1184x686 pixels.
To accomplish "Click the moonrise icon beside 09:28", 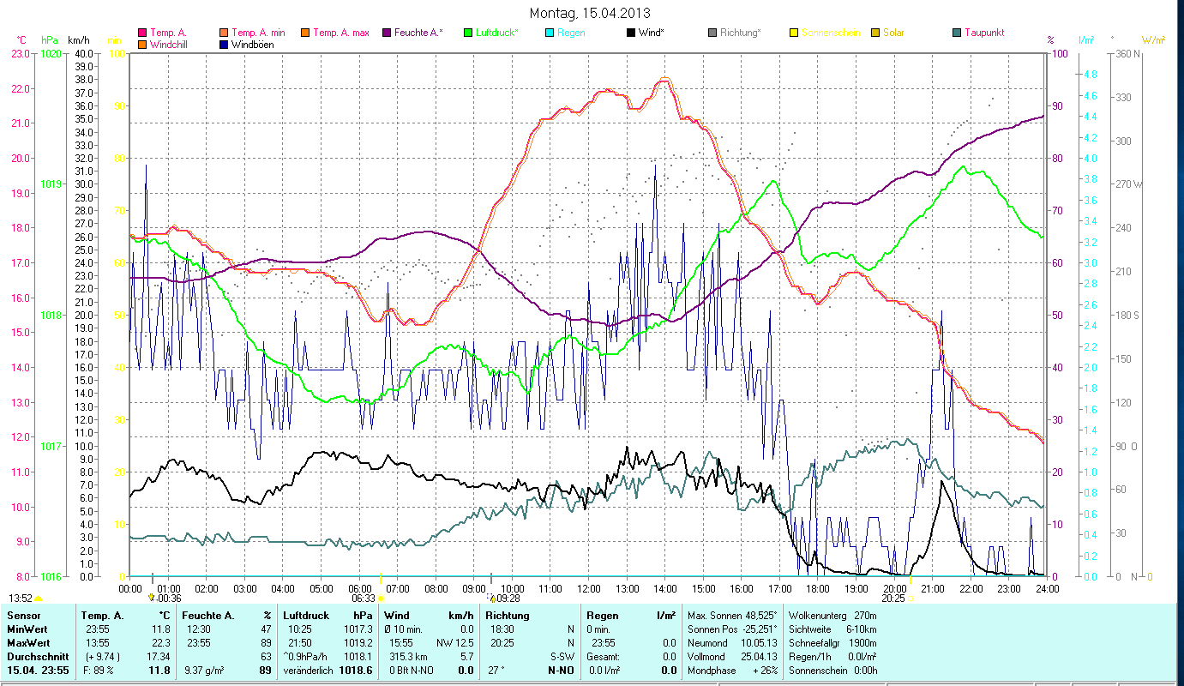I will tap(491, 598).
